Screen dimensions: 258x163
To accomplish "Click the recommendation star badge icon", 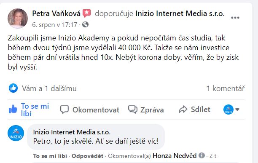I will [x=86, y=13].
